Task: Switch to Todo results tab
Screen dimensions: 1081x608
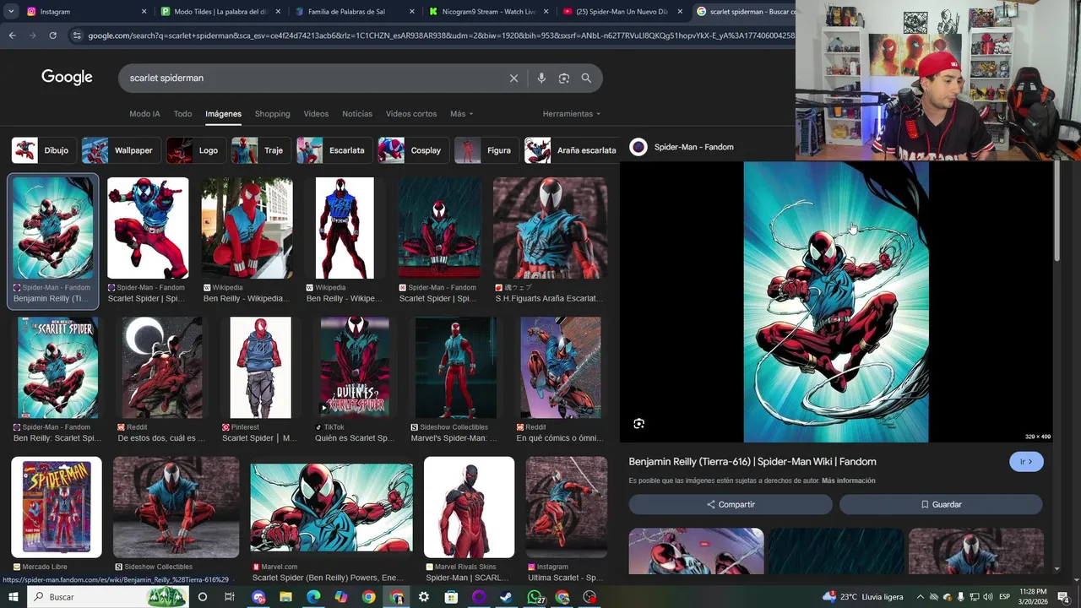Action: pos(182,114)
